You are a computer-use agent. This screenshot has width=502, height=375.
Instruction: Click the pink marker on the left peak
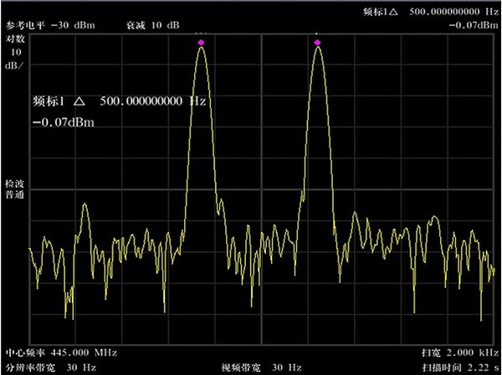point(202,41)
